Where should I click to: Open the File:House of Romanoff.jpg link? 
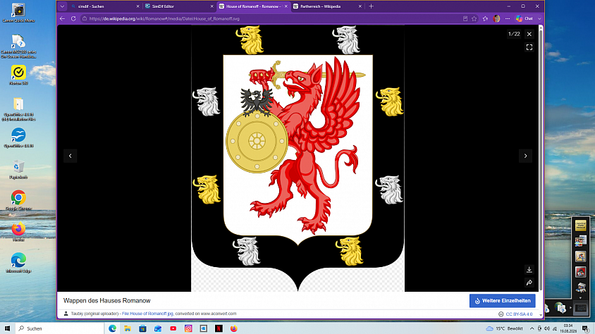point(147,314)
